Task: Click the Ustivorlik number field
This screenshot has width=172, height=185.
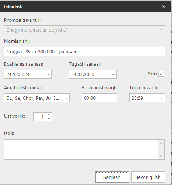Action: [x=40, y=117]
